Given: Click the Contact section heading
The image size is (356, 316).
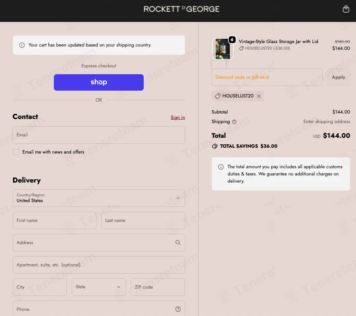Looking at the screenshot, I should [x=25, y=117].
